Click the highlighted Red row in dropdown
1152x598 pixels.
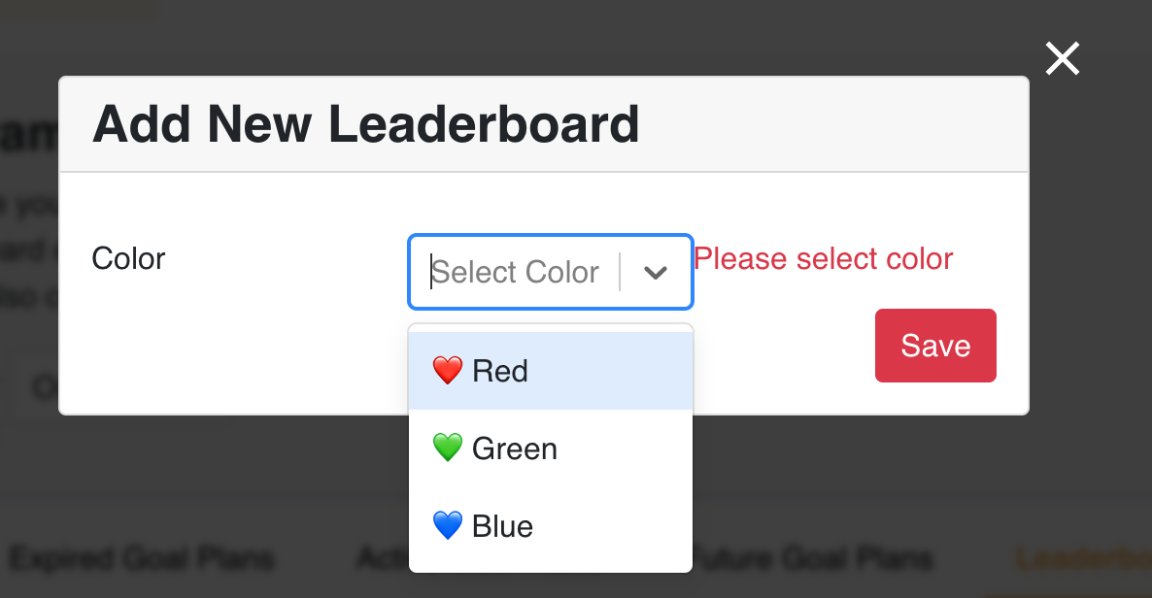(551, 370)
